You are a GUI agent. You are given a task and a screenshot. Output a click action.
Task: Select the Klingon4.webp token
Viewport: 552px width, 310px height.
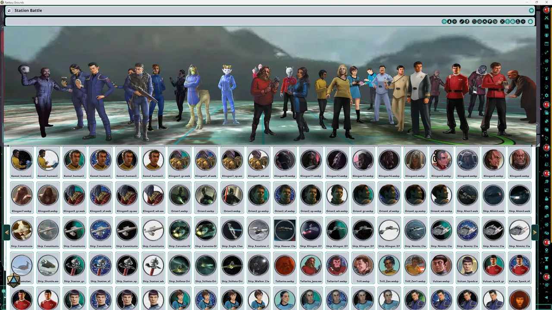click(x=467, y=163)
